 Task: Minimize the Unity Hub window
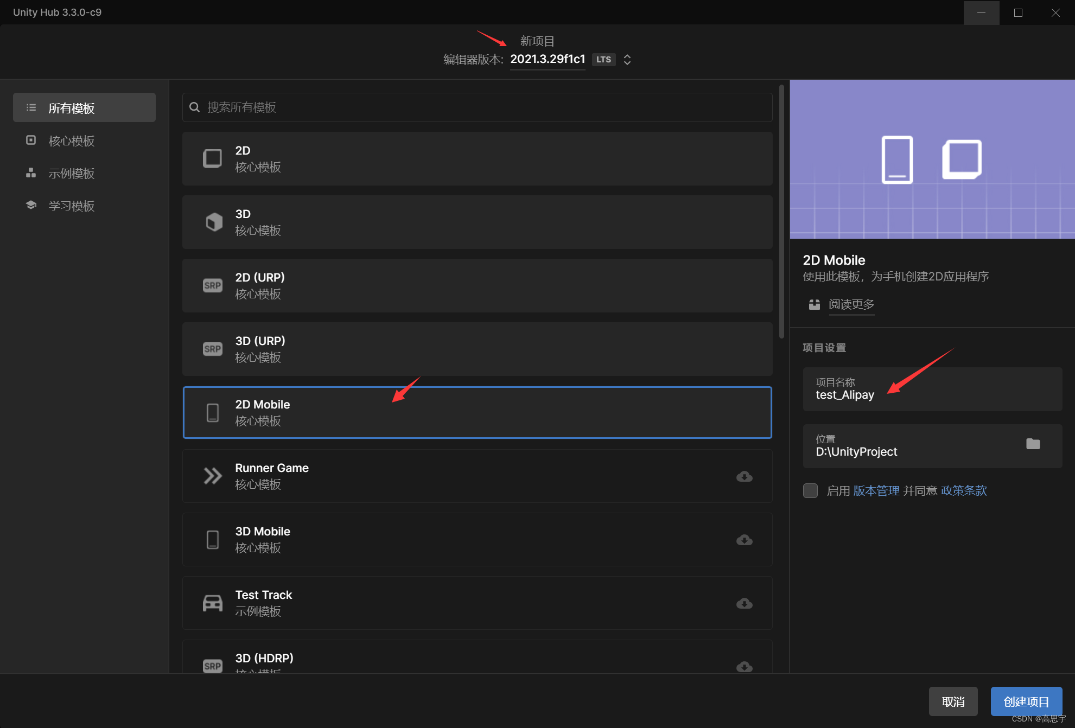point(981,12)
